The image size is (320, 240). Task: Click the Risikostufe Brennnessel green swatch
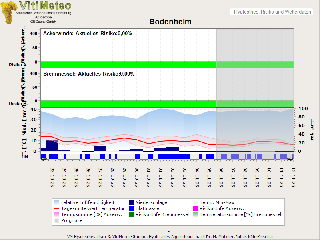coord(130,214)
